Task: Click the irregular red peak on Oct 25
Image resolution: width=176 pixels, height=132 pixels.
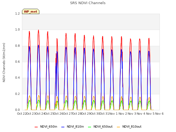Action: coord(57,39)
